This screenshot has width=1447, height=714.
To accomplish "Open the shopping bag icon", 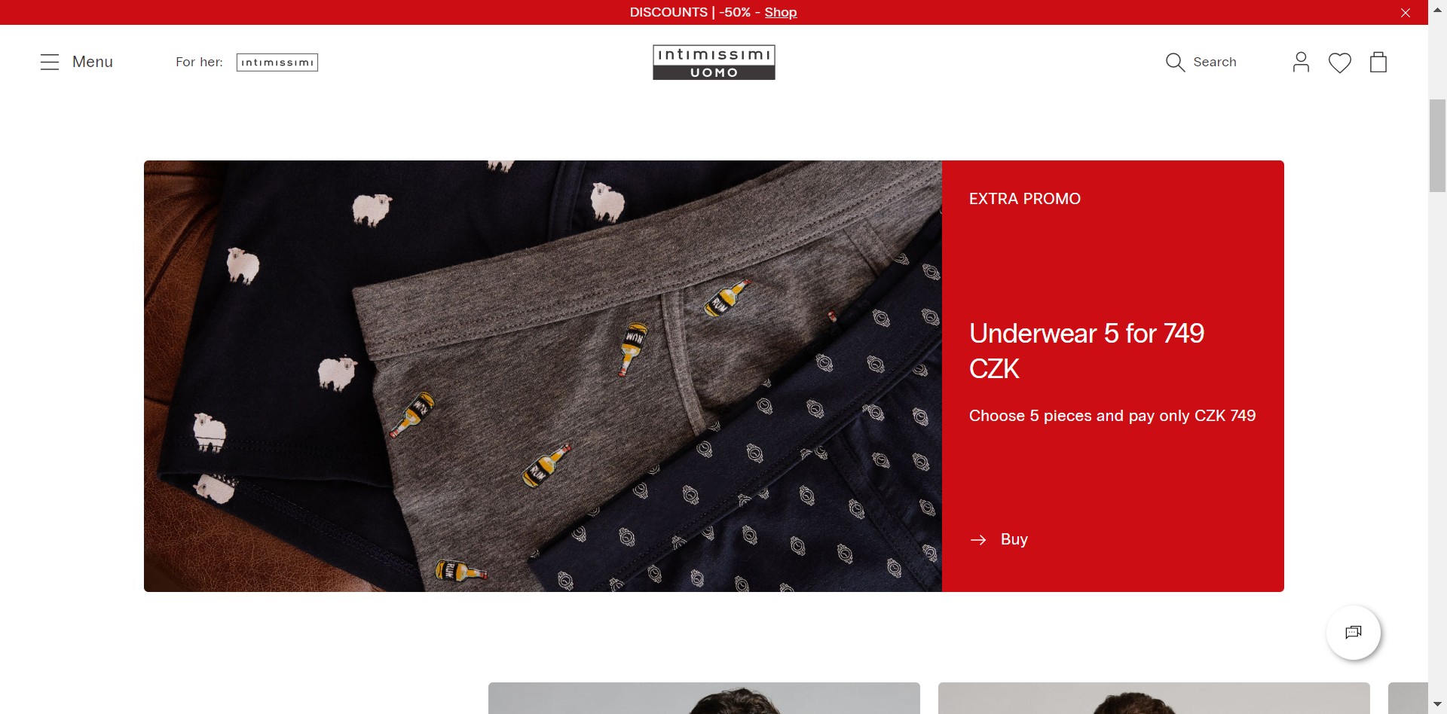I will (1378, 62).
